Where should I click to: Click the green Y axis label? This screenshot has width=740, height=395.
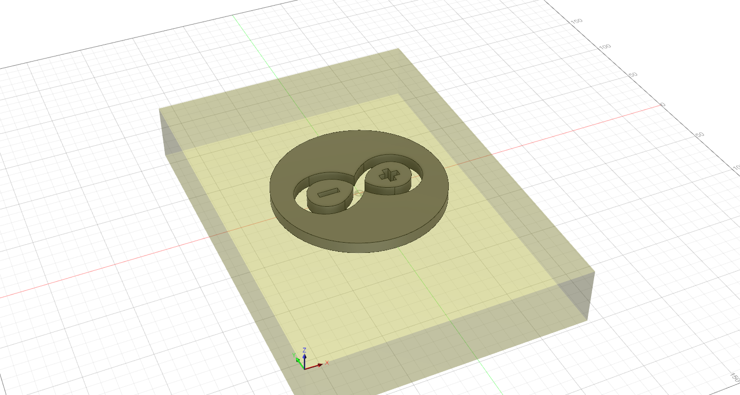(294, 355)
